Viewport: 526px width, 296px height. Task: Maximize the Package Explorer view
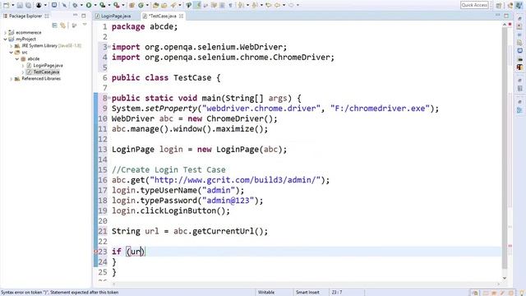tap(84, 16)
